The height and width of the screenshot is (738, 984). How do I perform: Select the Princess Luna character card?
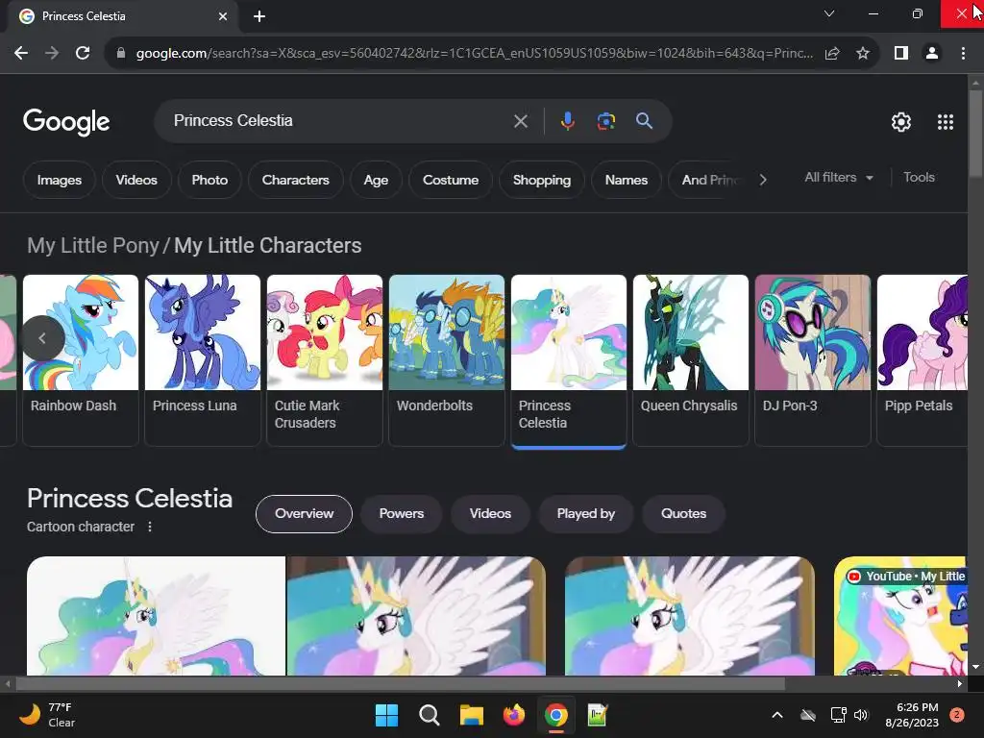(x=202, y=359)
